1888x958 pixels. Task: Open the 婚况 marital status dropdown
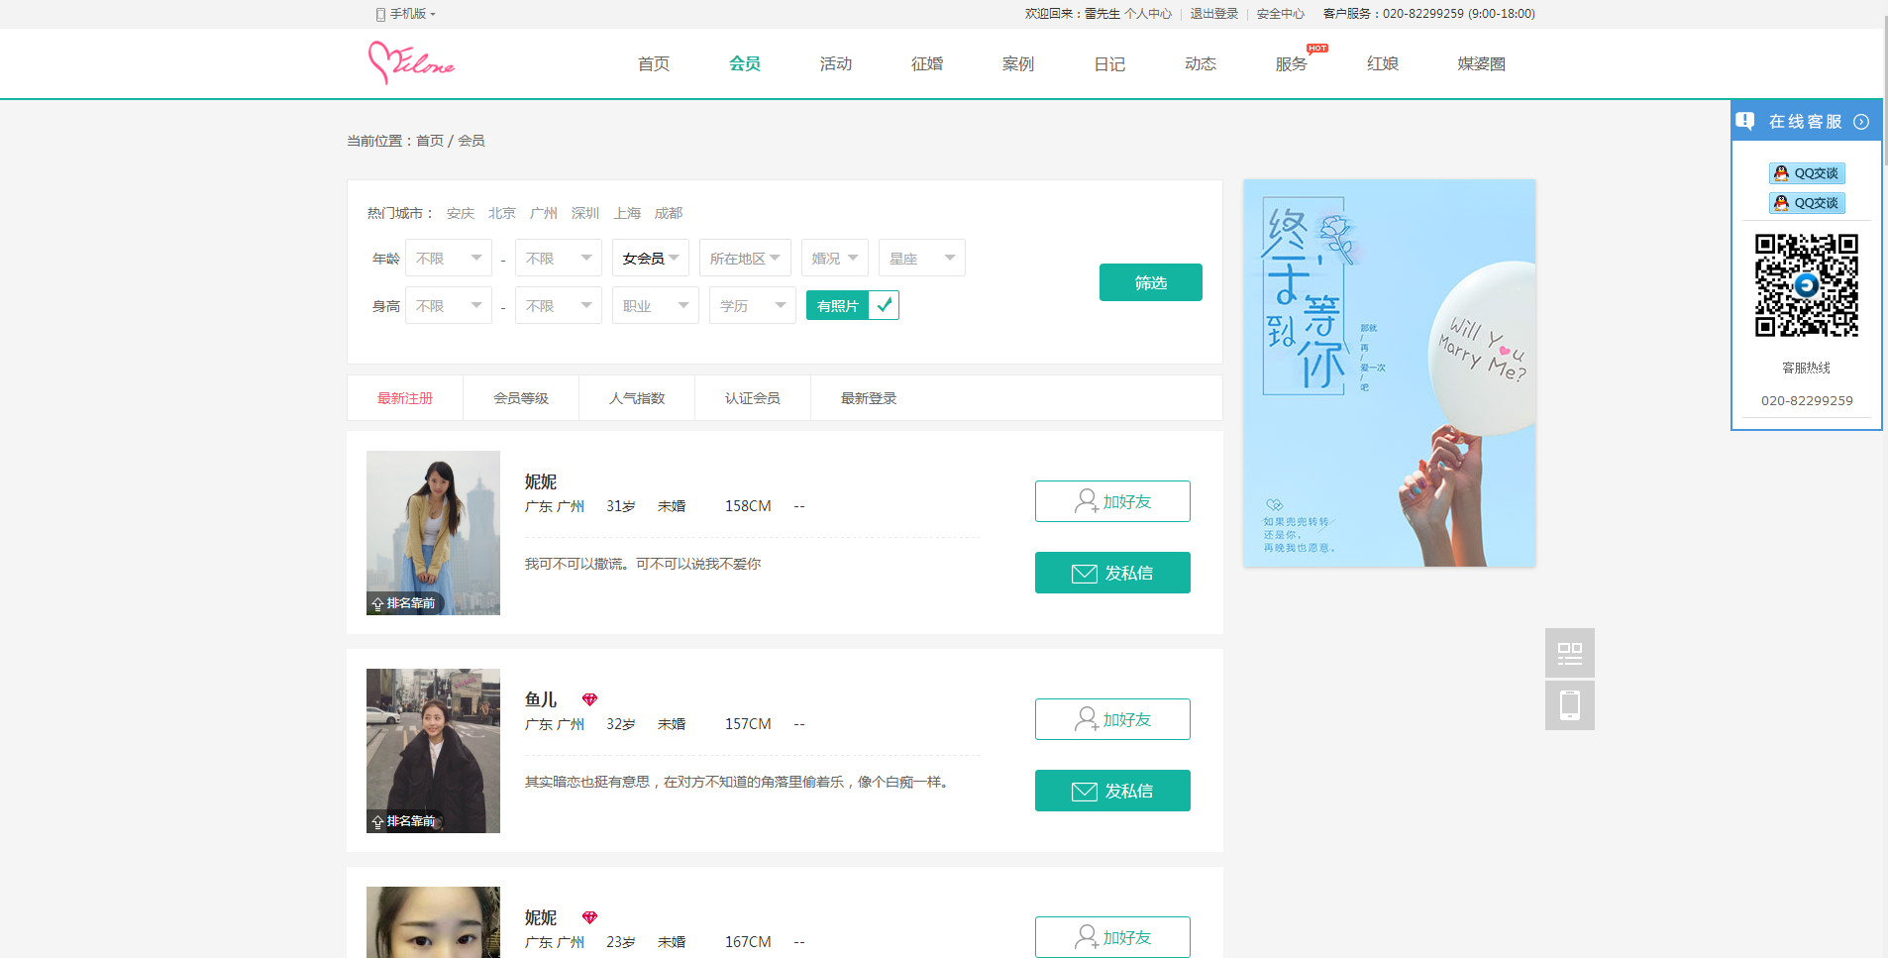[835, 258]
